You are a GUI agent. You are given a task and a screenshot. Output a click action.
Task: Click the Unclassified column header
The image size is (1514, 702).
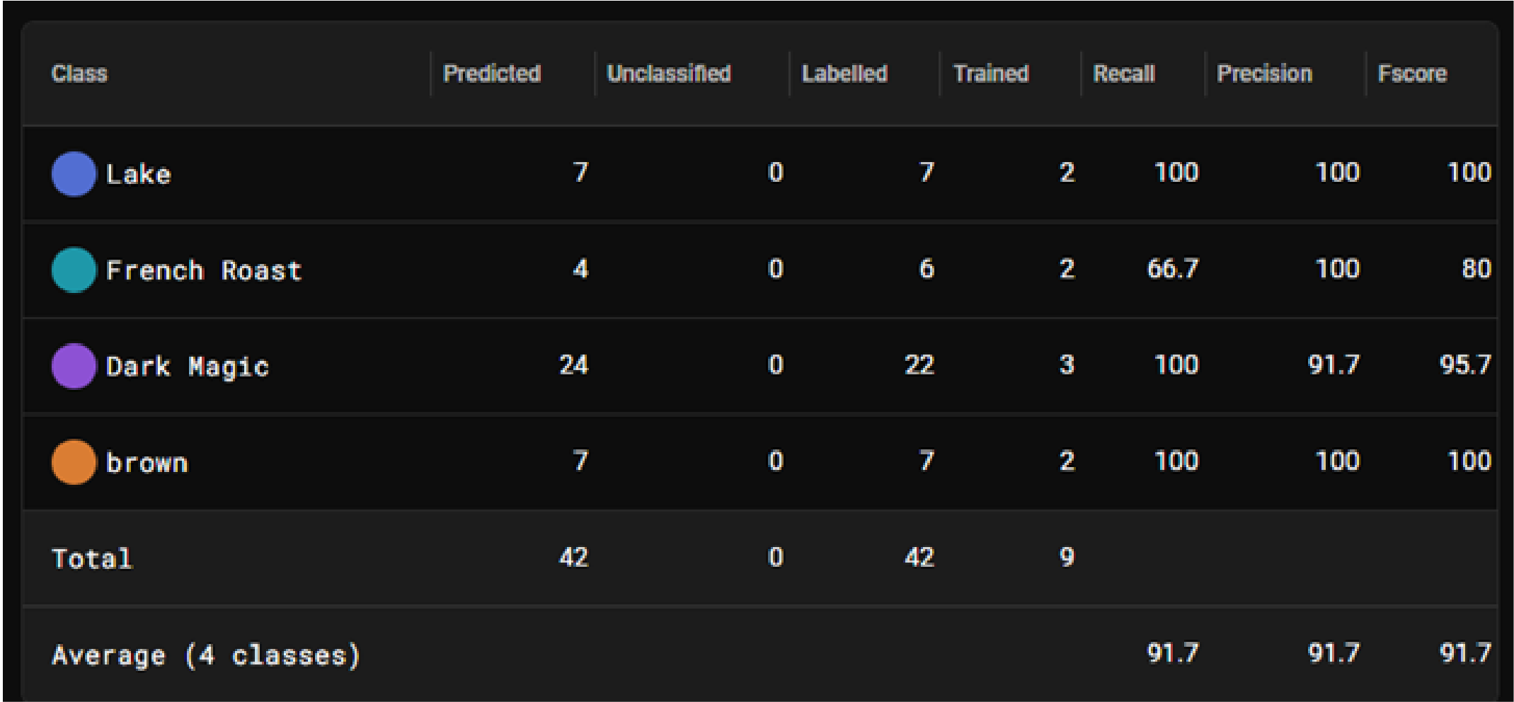click(x=669, y=74)
